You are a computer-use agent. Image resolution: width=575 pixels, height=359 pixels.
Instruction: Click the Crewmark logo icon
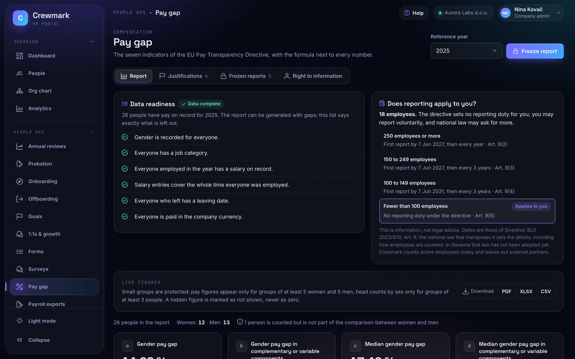click(20, 18)
